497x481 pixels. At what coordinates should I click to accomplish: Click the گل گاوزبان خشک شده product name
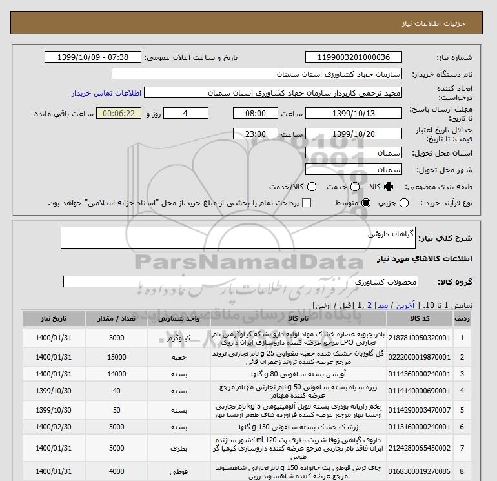pos(298,357)
